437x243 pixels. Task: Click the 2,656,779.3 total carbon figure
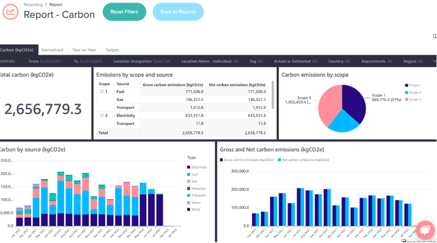[43, 109]
